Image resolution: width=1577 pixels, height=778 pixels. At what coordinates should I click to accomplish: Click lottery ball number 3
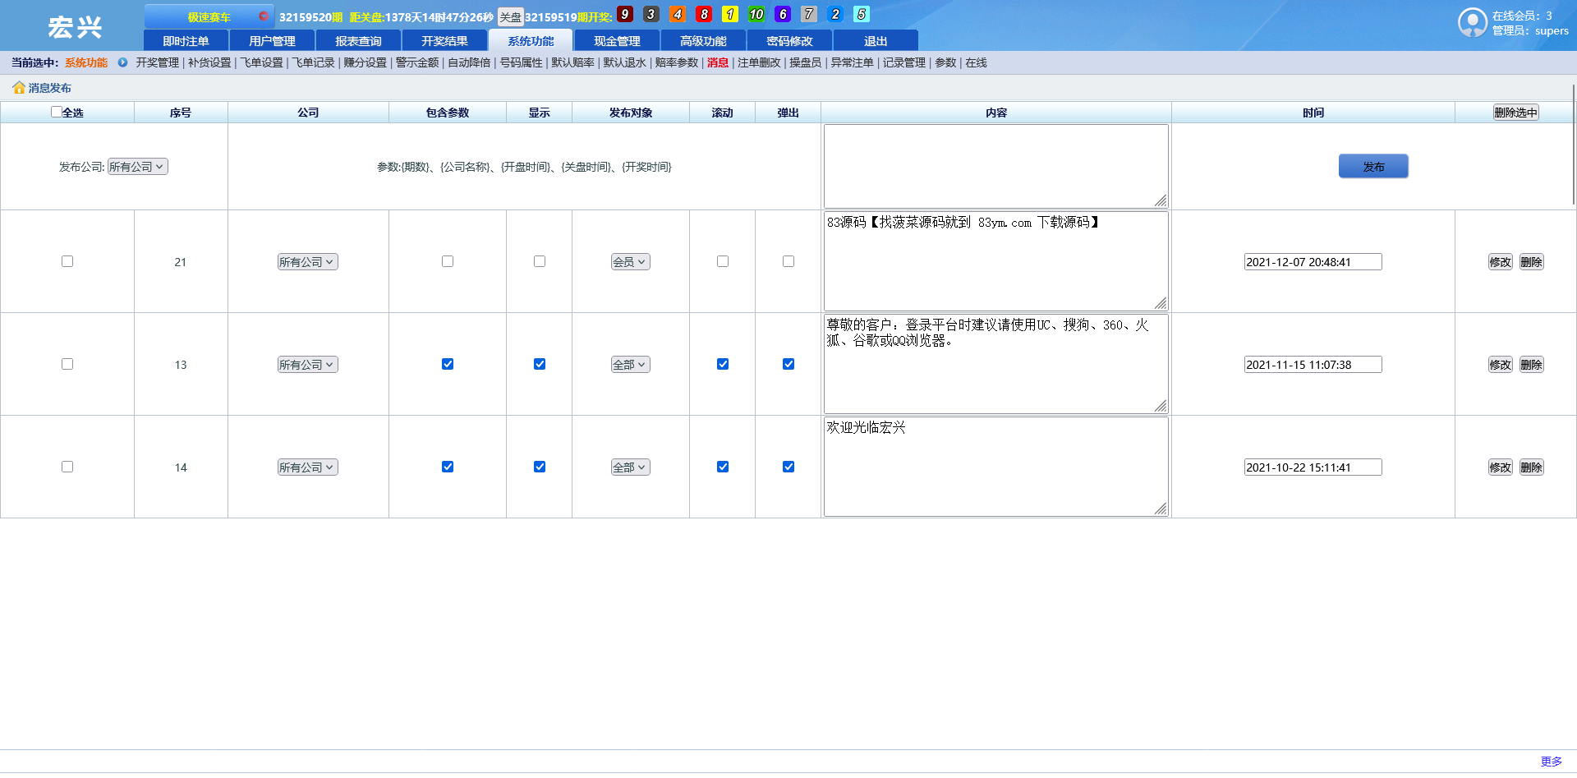pyautogui.click(x=651, y=14)
